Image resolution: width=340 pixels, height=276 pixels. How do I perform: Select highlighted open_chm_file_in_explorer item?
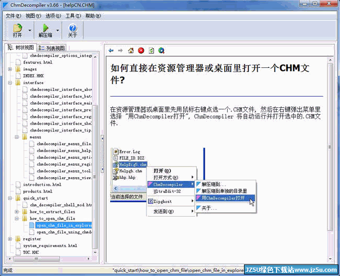click(x=64, y=226)
